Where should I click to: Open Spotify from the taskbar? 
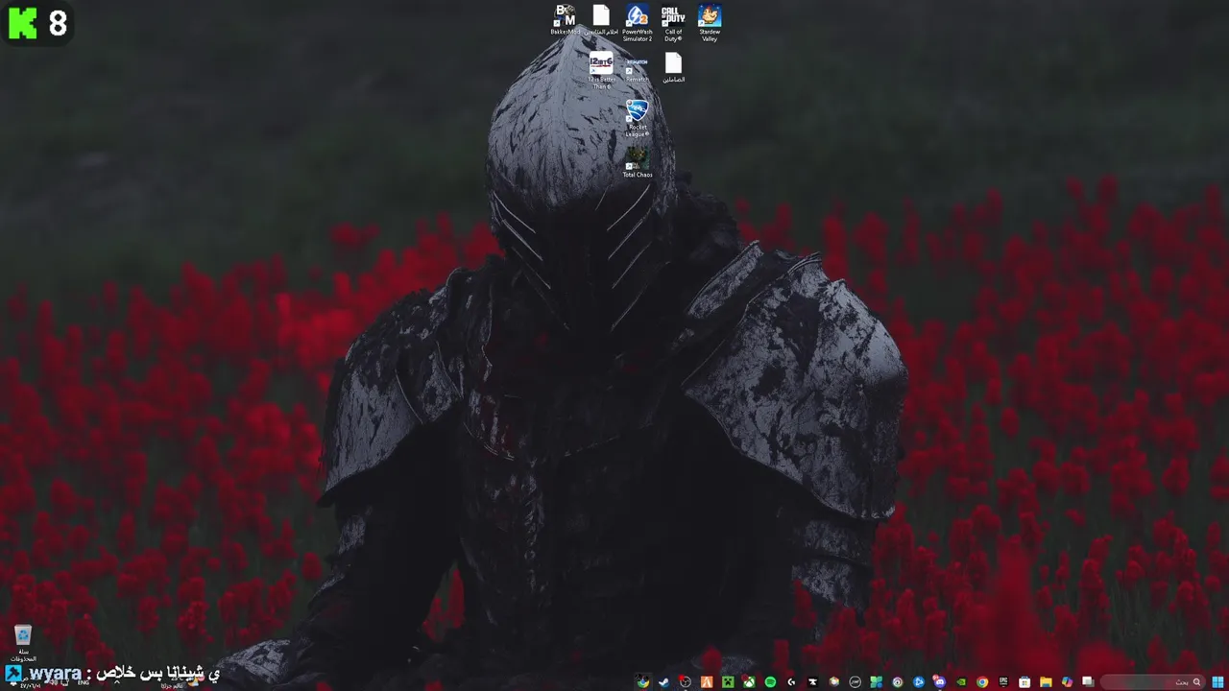click(x=770, y=681)
